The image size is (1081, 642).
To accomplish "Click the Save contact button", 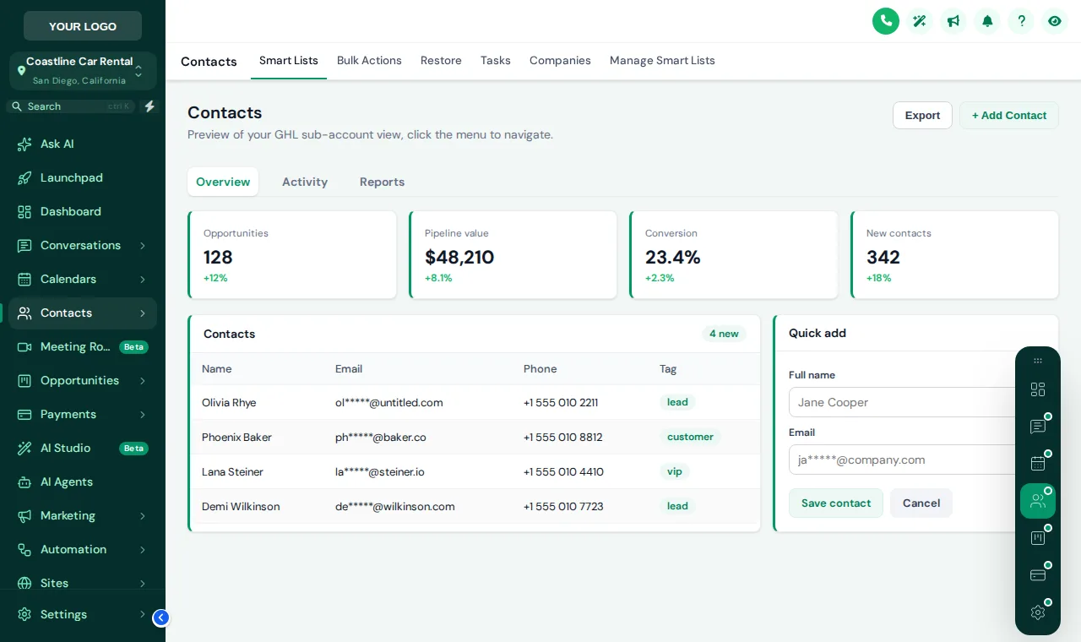I will click(x=836, y=503).
